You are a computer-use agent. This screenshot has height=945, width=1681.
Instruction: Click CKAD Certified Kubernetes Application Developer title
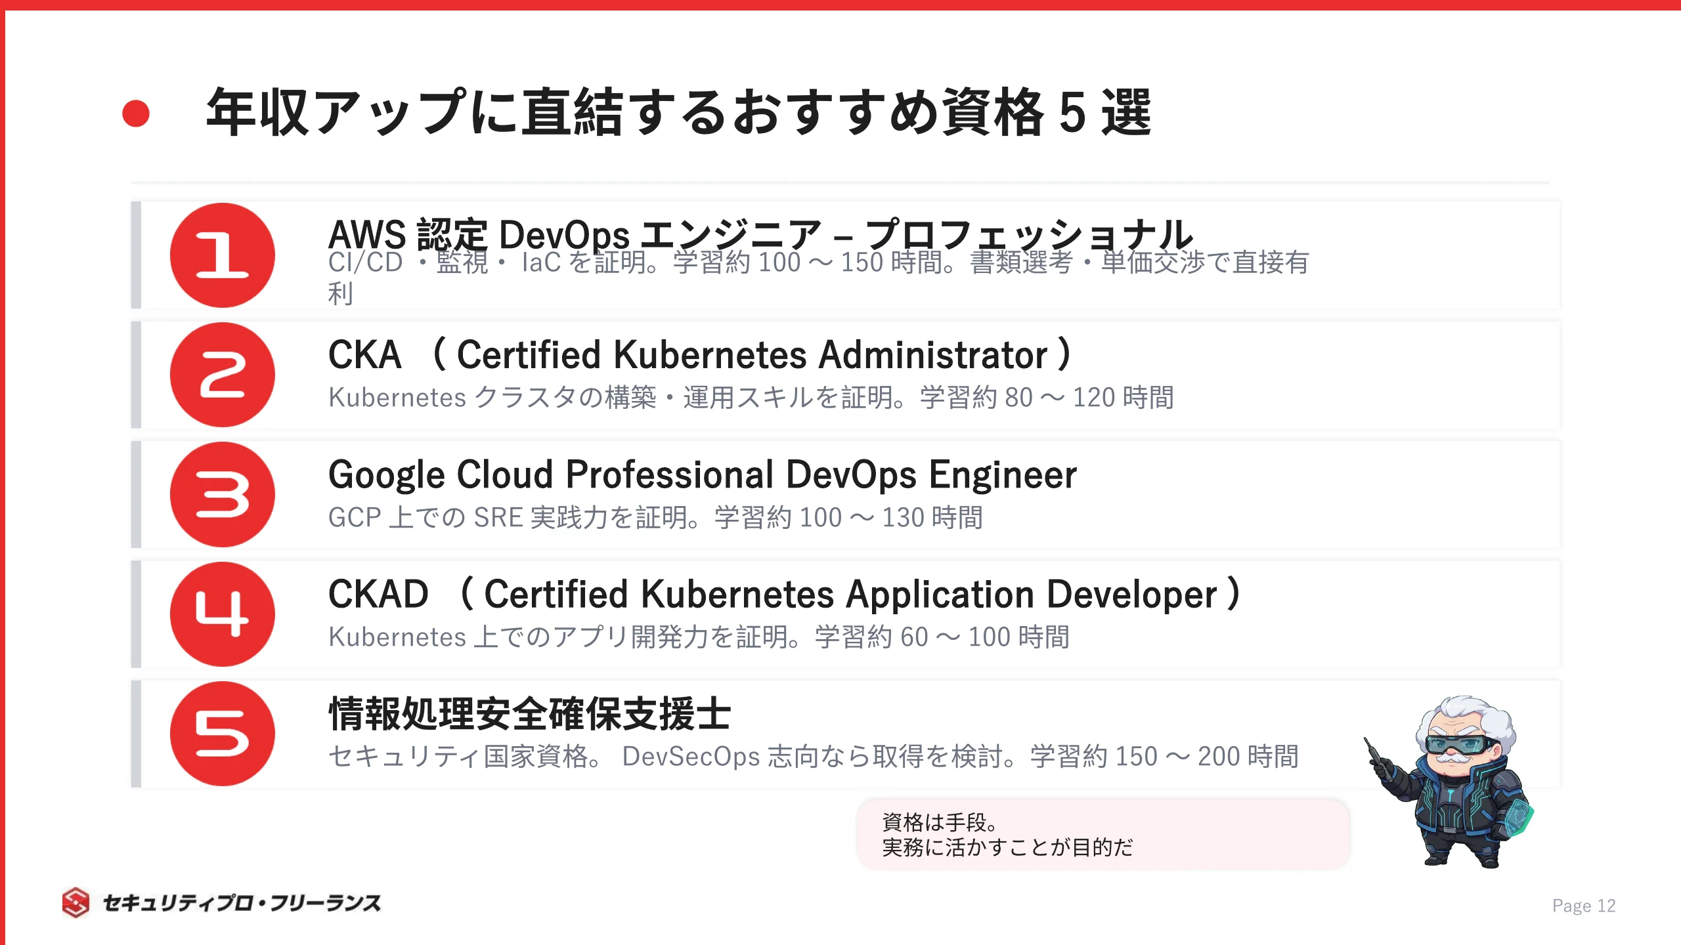(x=785, y=594)
